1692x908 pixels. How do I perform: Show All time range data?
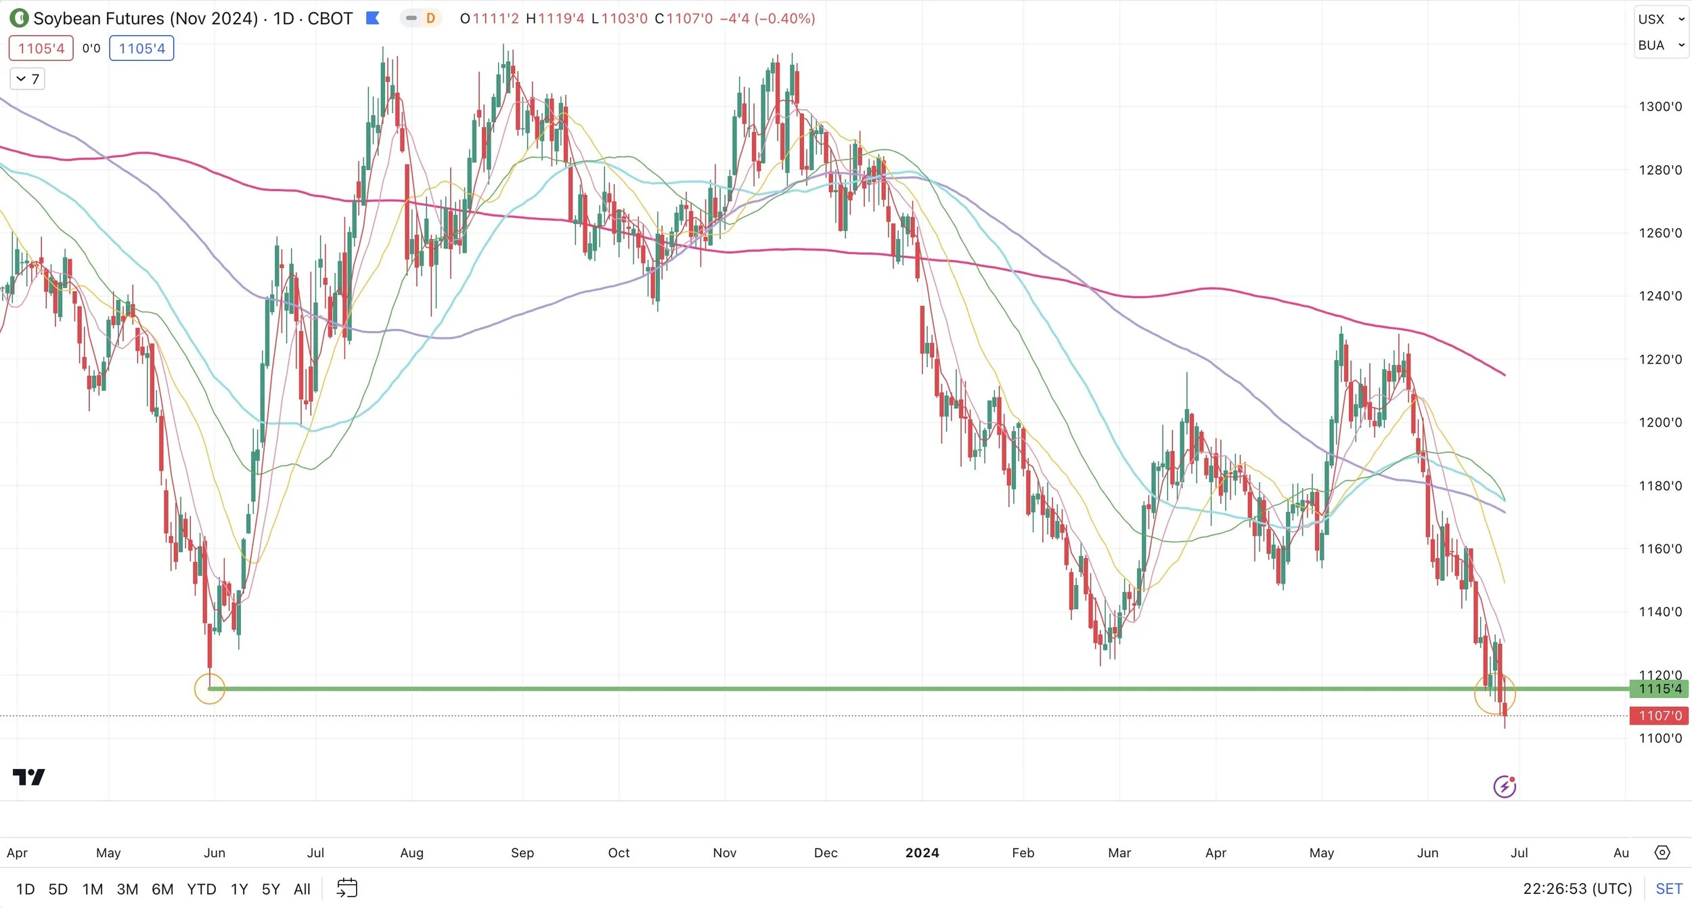[302, 889]
